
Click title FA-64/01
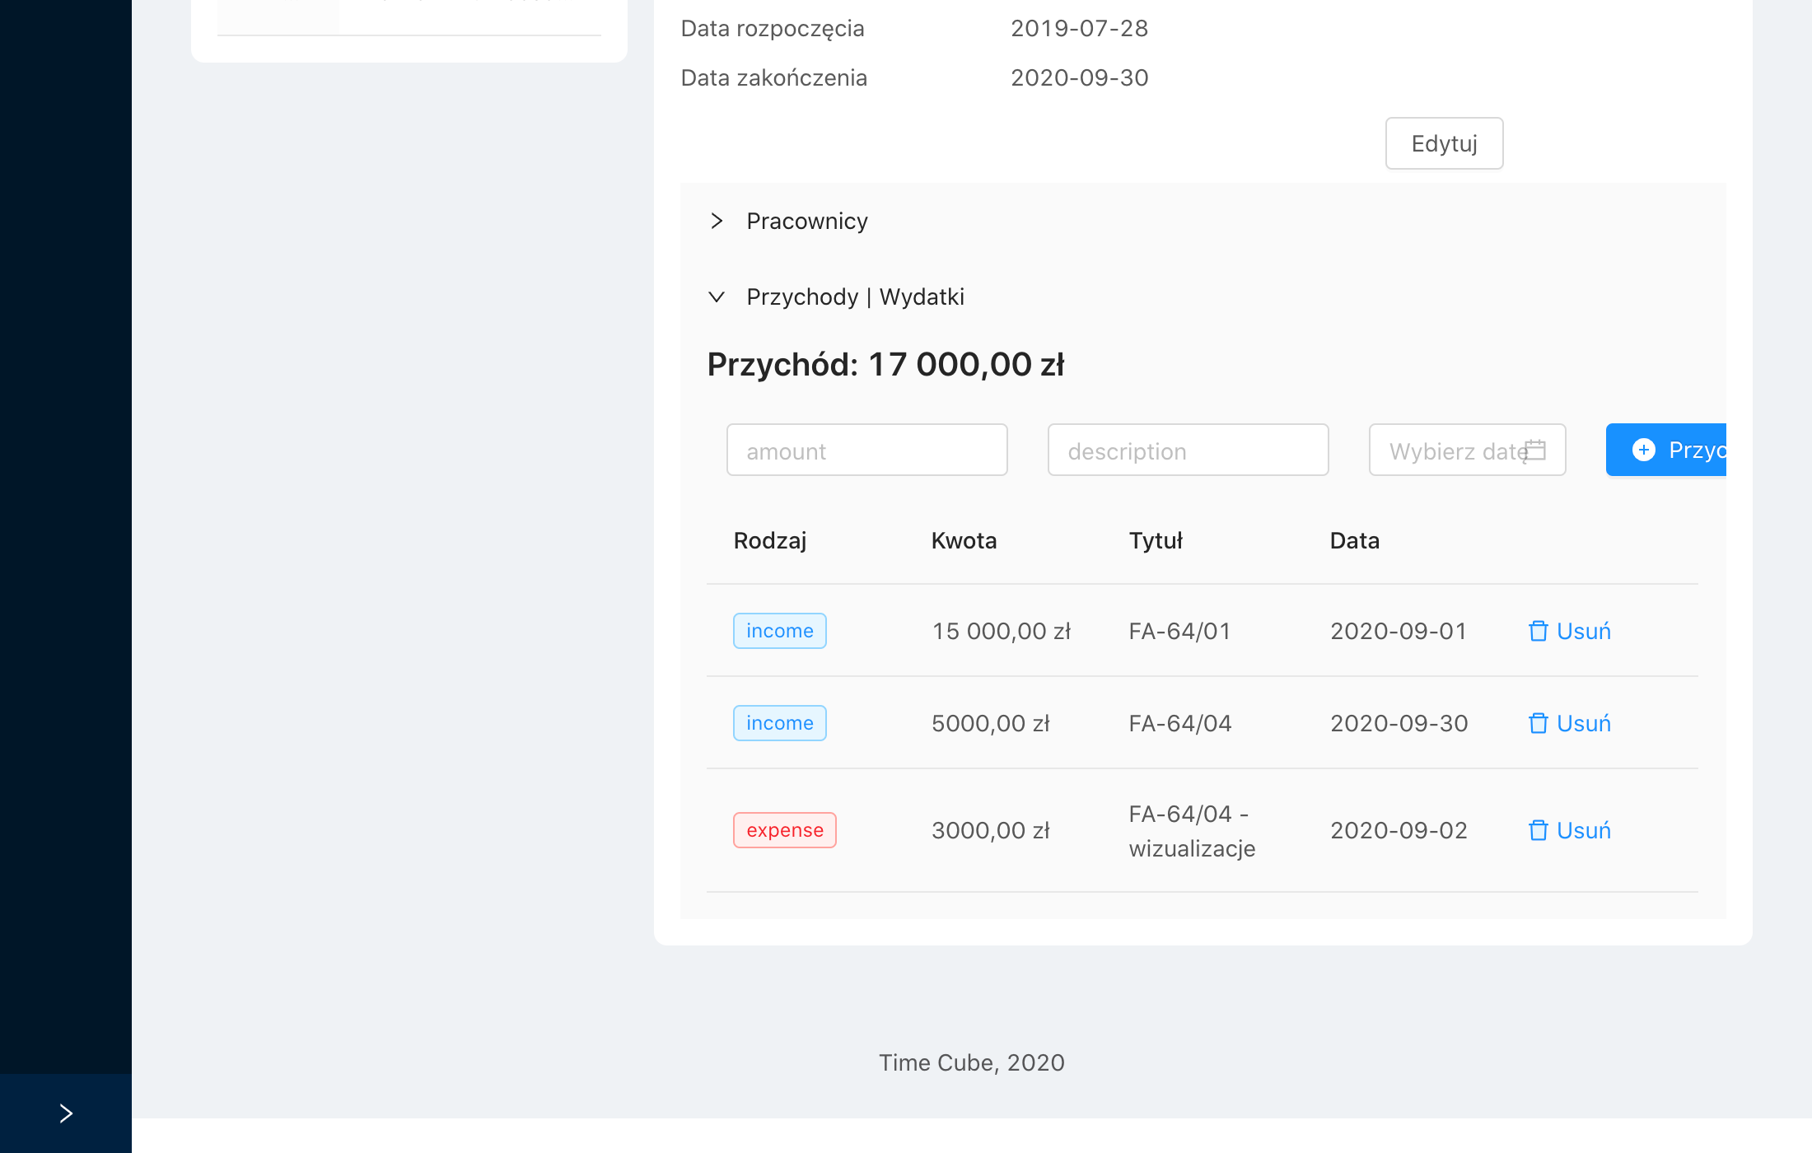click(x=1179, y=631)
